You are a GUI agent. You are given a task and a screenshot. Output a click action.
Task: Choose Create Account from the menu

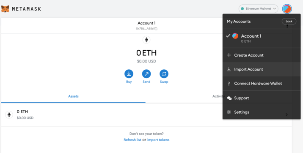(x=262, y=55)
